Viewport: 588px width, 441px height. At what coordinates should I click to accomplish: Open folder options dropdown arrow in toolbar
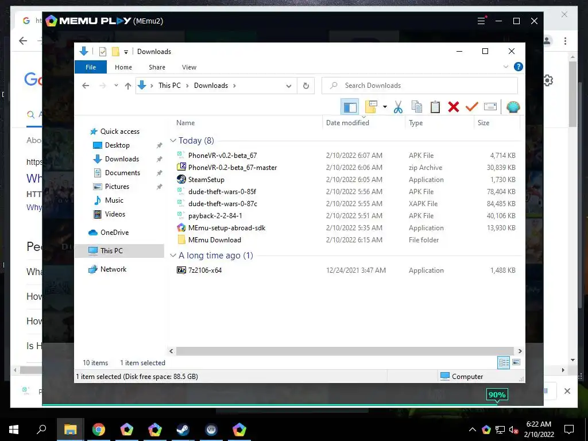tap(385, 107)
